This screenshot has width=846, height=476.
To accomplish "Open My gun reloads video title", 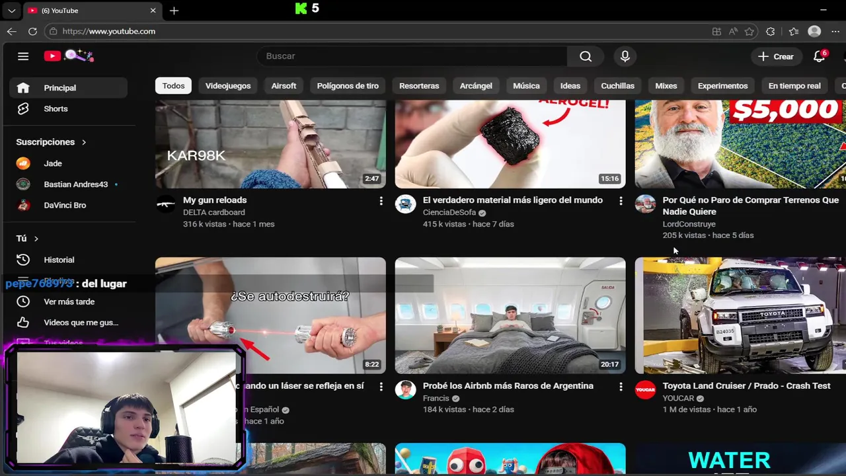I will (215, 200).
